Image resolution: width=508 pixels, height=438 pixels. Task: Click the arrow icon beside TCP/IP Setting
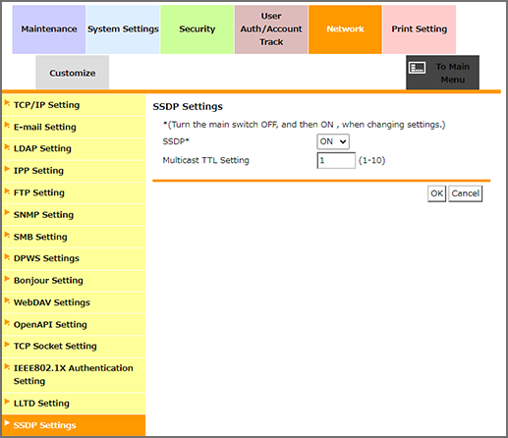[x=7, y=103]
